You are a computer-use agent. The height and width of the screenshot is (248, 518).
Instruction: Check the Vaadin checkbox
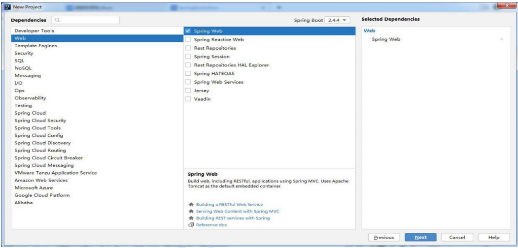click(x=188, y=99)
